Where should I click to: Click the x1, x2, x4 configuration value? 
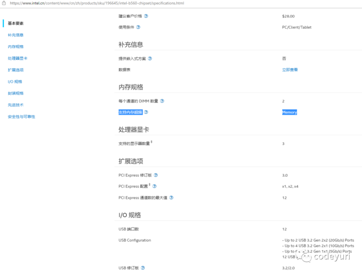pos(290,186)
